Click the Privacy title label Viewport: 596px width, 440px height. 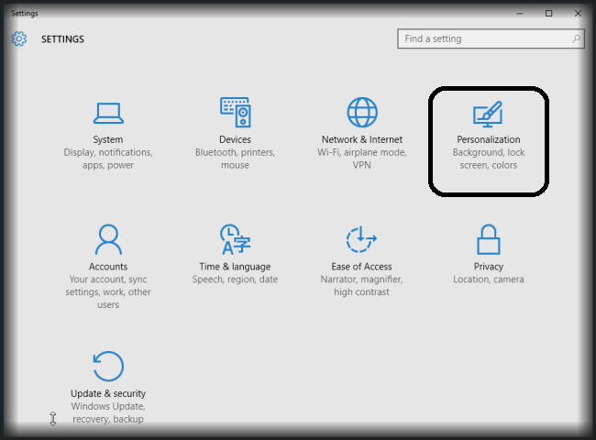click(x=489, y=267)
